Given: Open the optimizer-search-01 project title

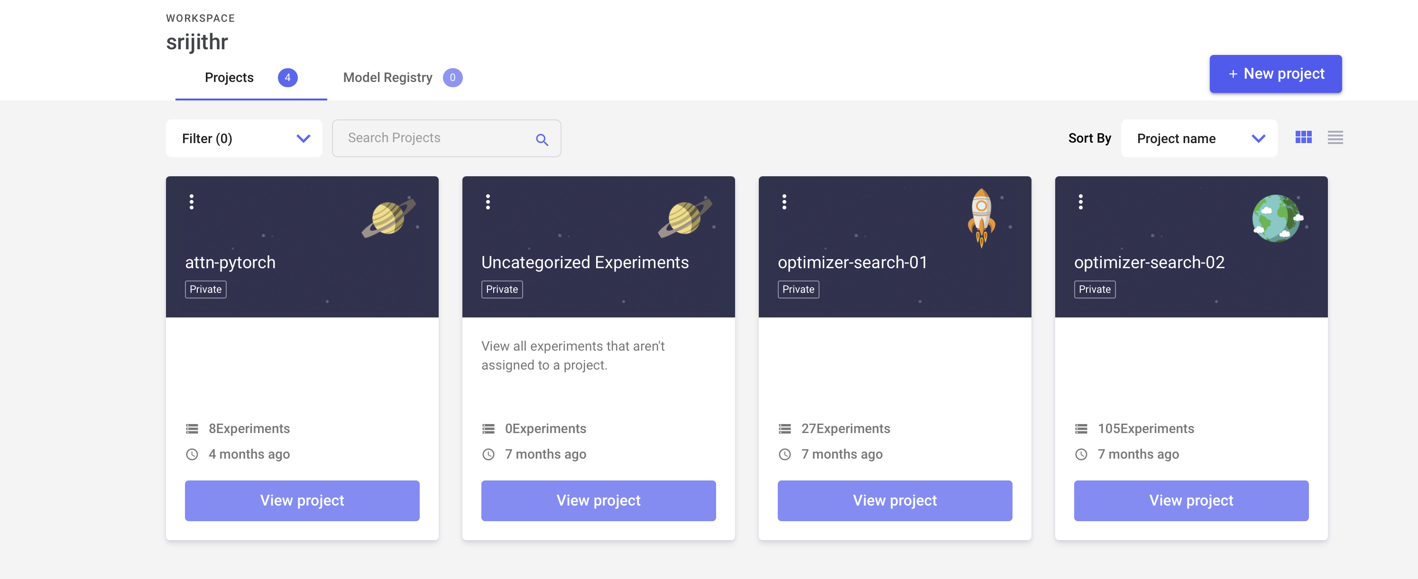Looking at the screenshot, I should (x=852, y=262).
